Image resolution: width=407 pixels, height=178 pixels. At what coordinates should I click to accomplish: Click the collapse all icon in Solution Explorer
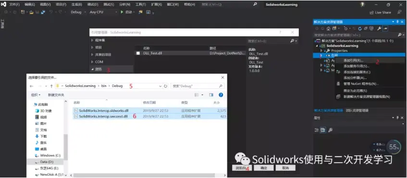pos(366,28)
